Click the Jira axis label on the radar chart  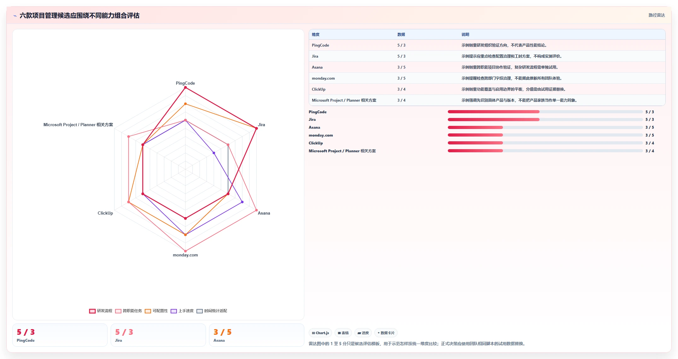click(x=261, y=125)
